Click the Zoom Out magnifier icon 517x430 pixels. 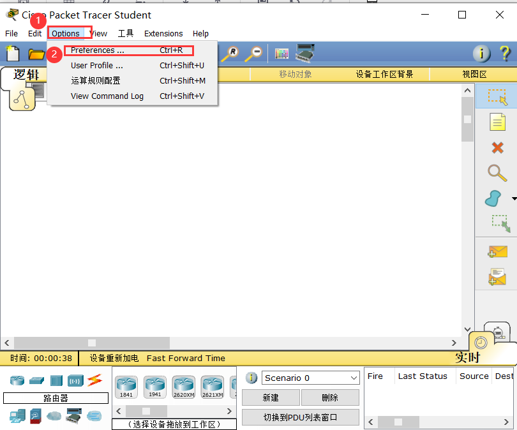253,54
